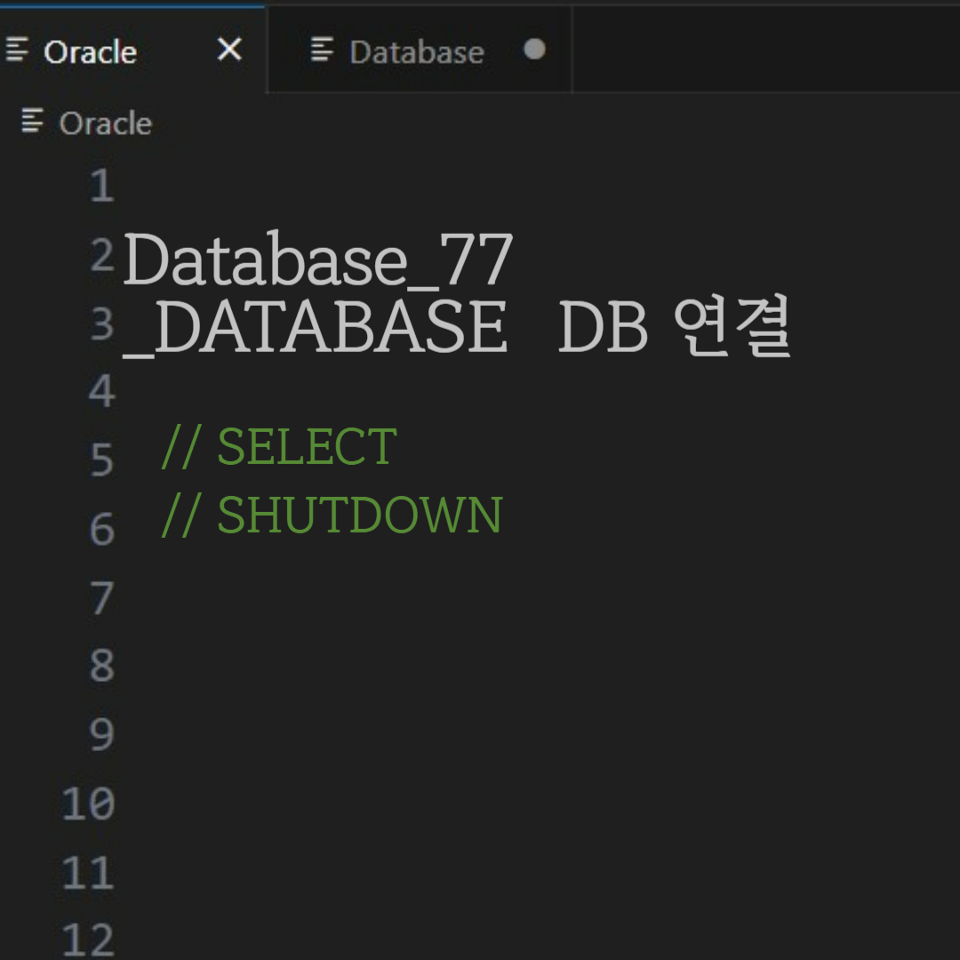Viewport: 960px width, 960px height.
Task: Click the "// SELECT" comment line
Action: (x=279, y=447)
